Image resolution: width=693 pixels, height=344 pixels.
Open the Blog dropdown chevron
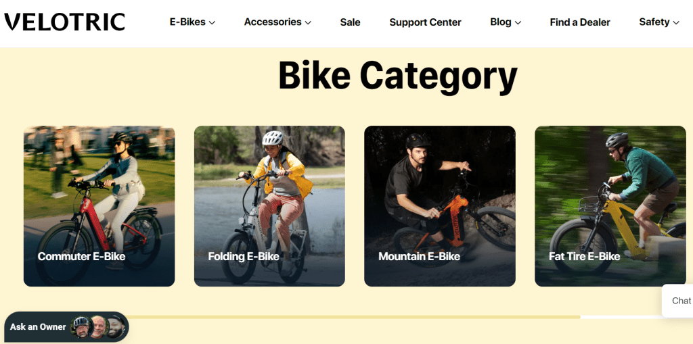coord(518,22)
